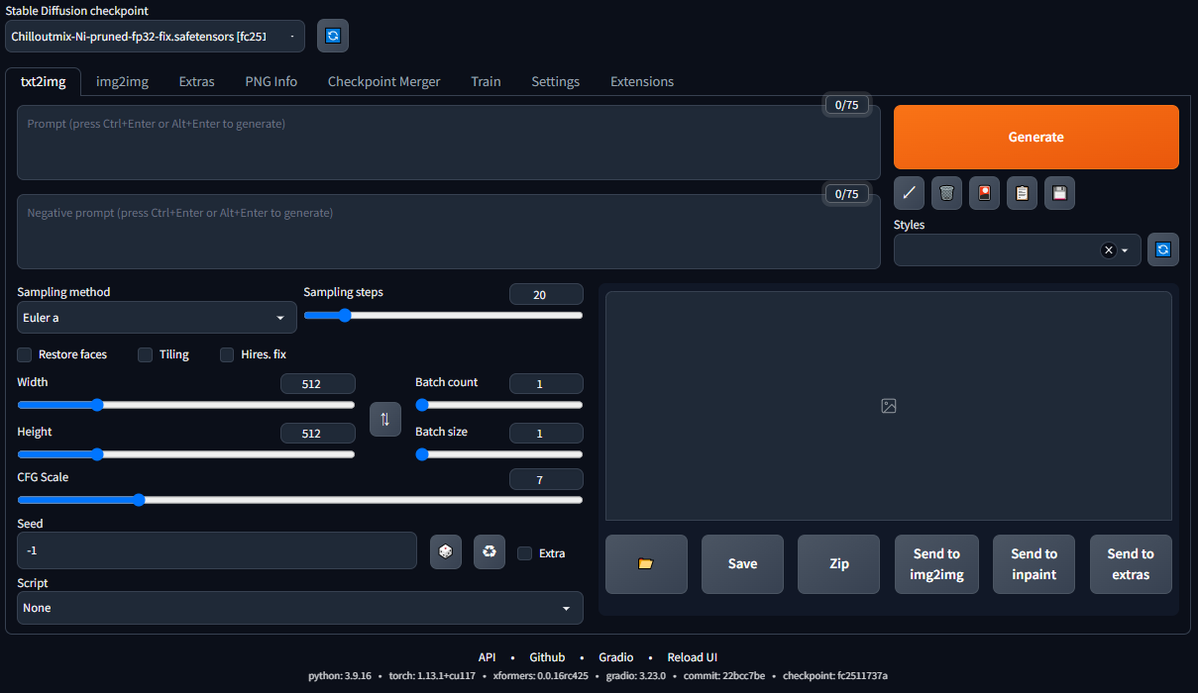Expand the Script dropdown showing None

[299, 607]
